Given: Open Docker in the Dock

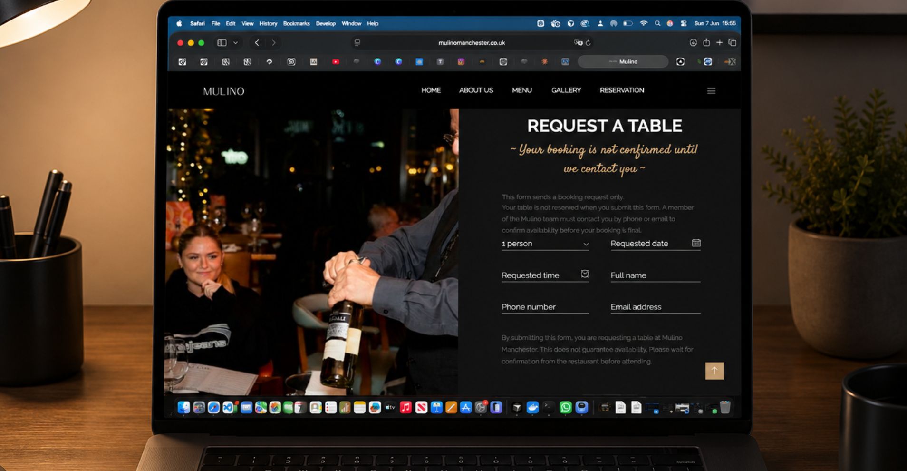Looking at the screenshot, I should tap(533, 407).
